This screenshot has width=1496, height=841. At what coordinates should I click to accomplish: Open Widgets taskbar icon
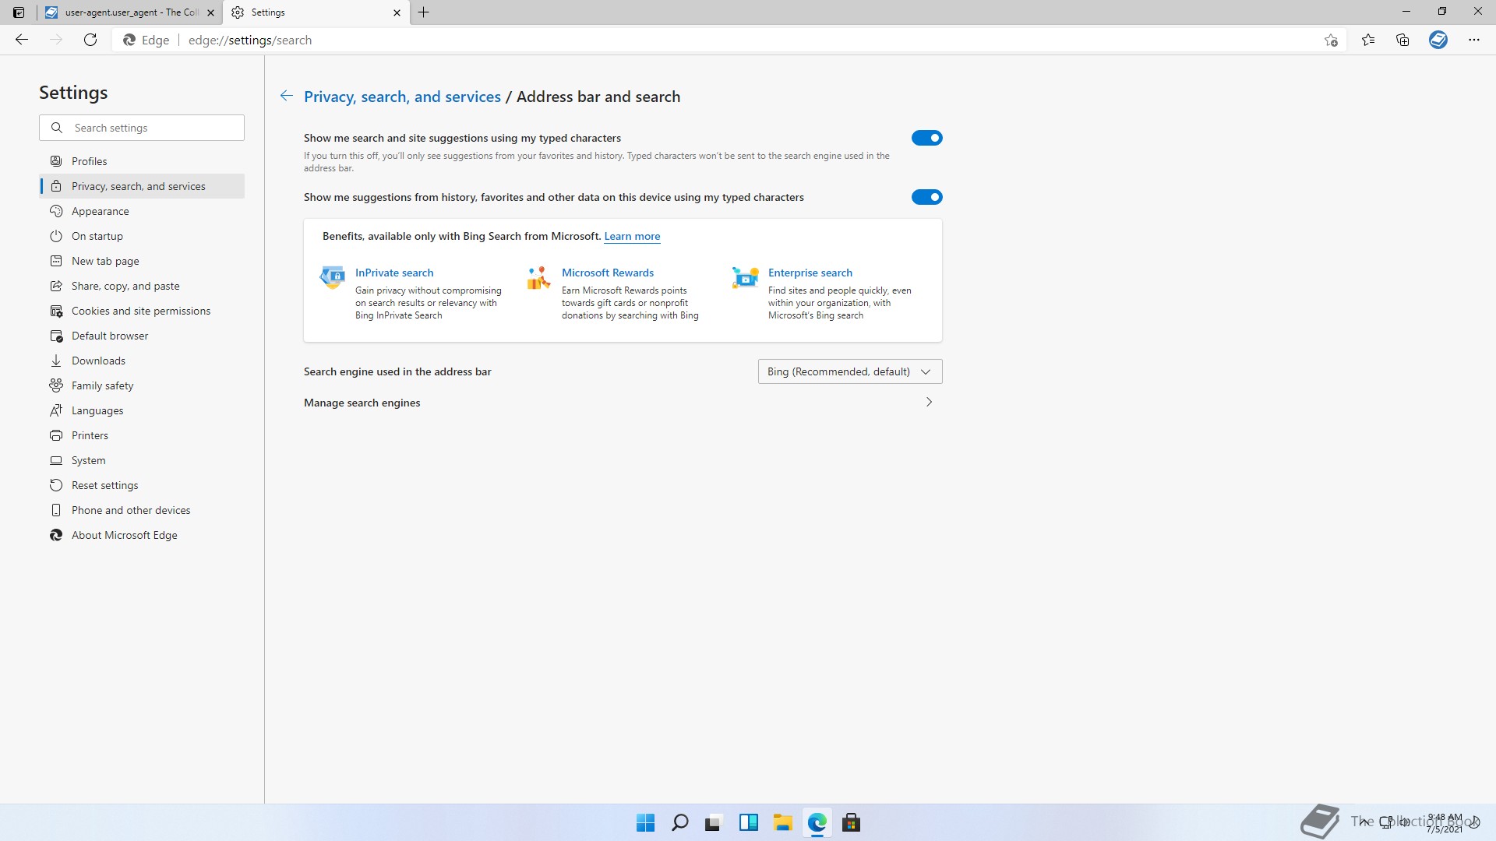point(748,822)
